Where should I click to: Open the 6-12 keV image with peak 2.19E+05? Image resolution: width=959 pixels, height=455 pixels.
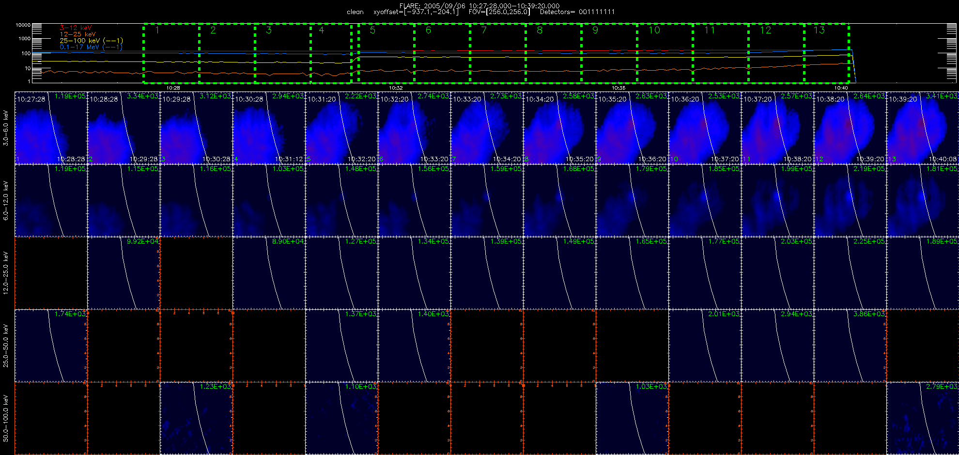click(850, 200)
